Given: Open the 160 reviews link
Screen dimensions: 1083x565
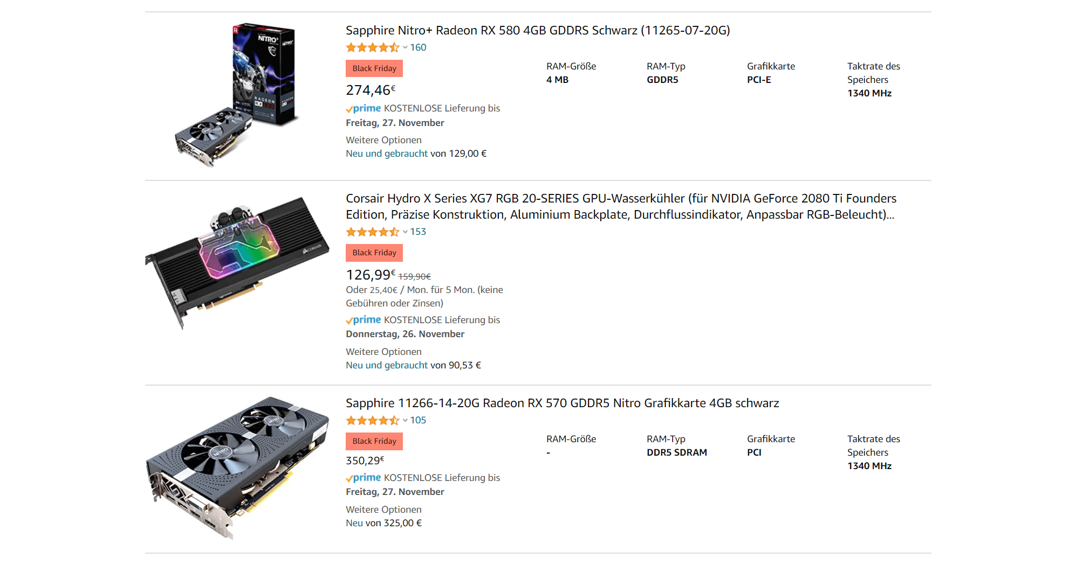Looking at the screenshot, I should 418,47.
